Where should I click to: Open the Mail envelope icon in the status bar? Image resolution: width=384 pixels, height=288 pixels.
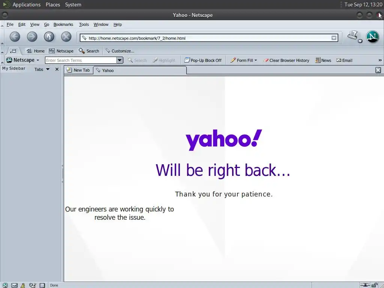pyautogui.click(x=15, y=285)
